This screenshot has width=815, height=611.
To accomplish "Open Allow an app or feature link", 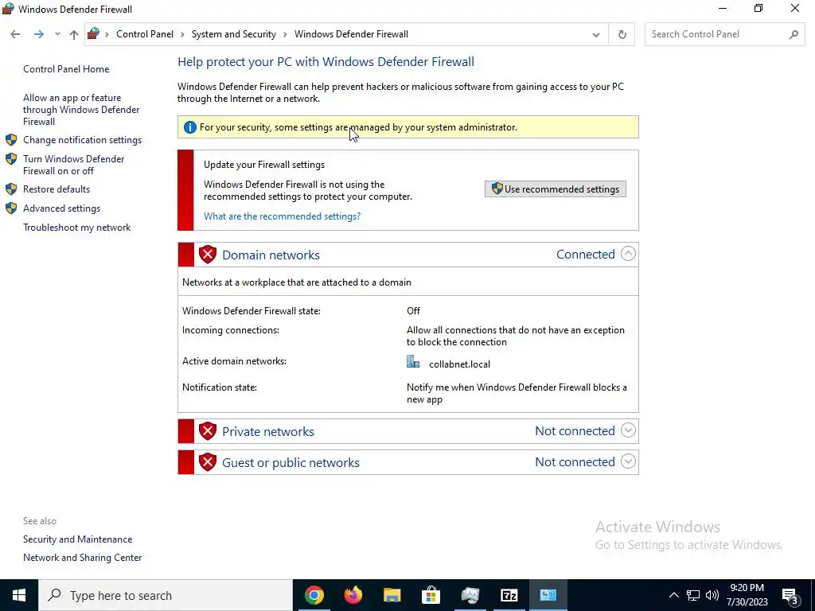I will coord(81,110).
